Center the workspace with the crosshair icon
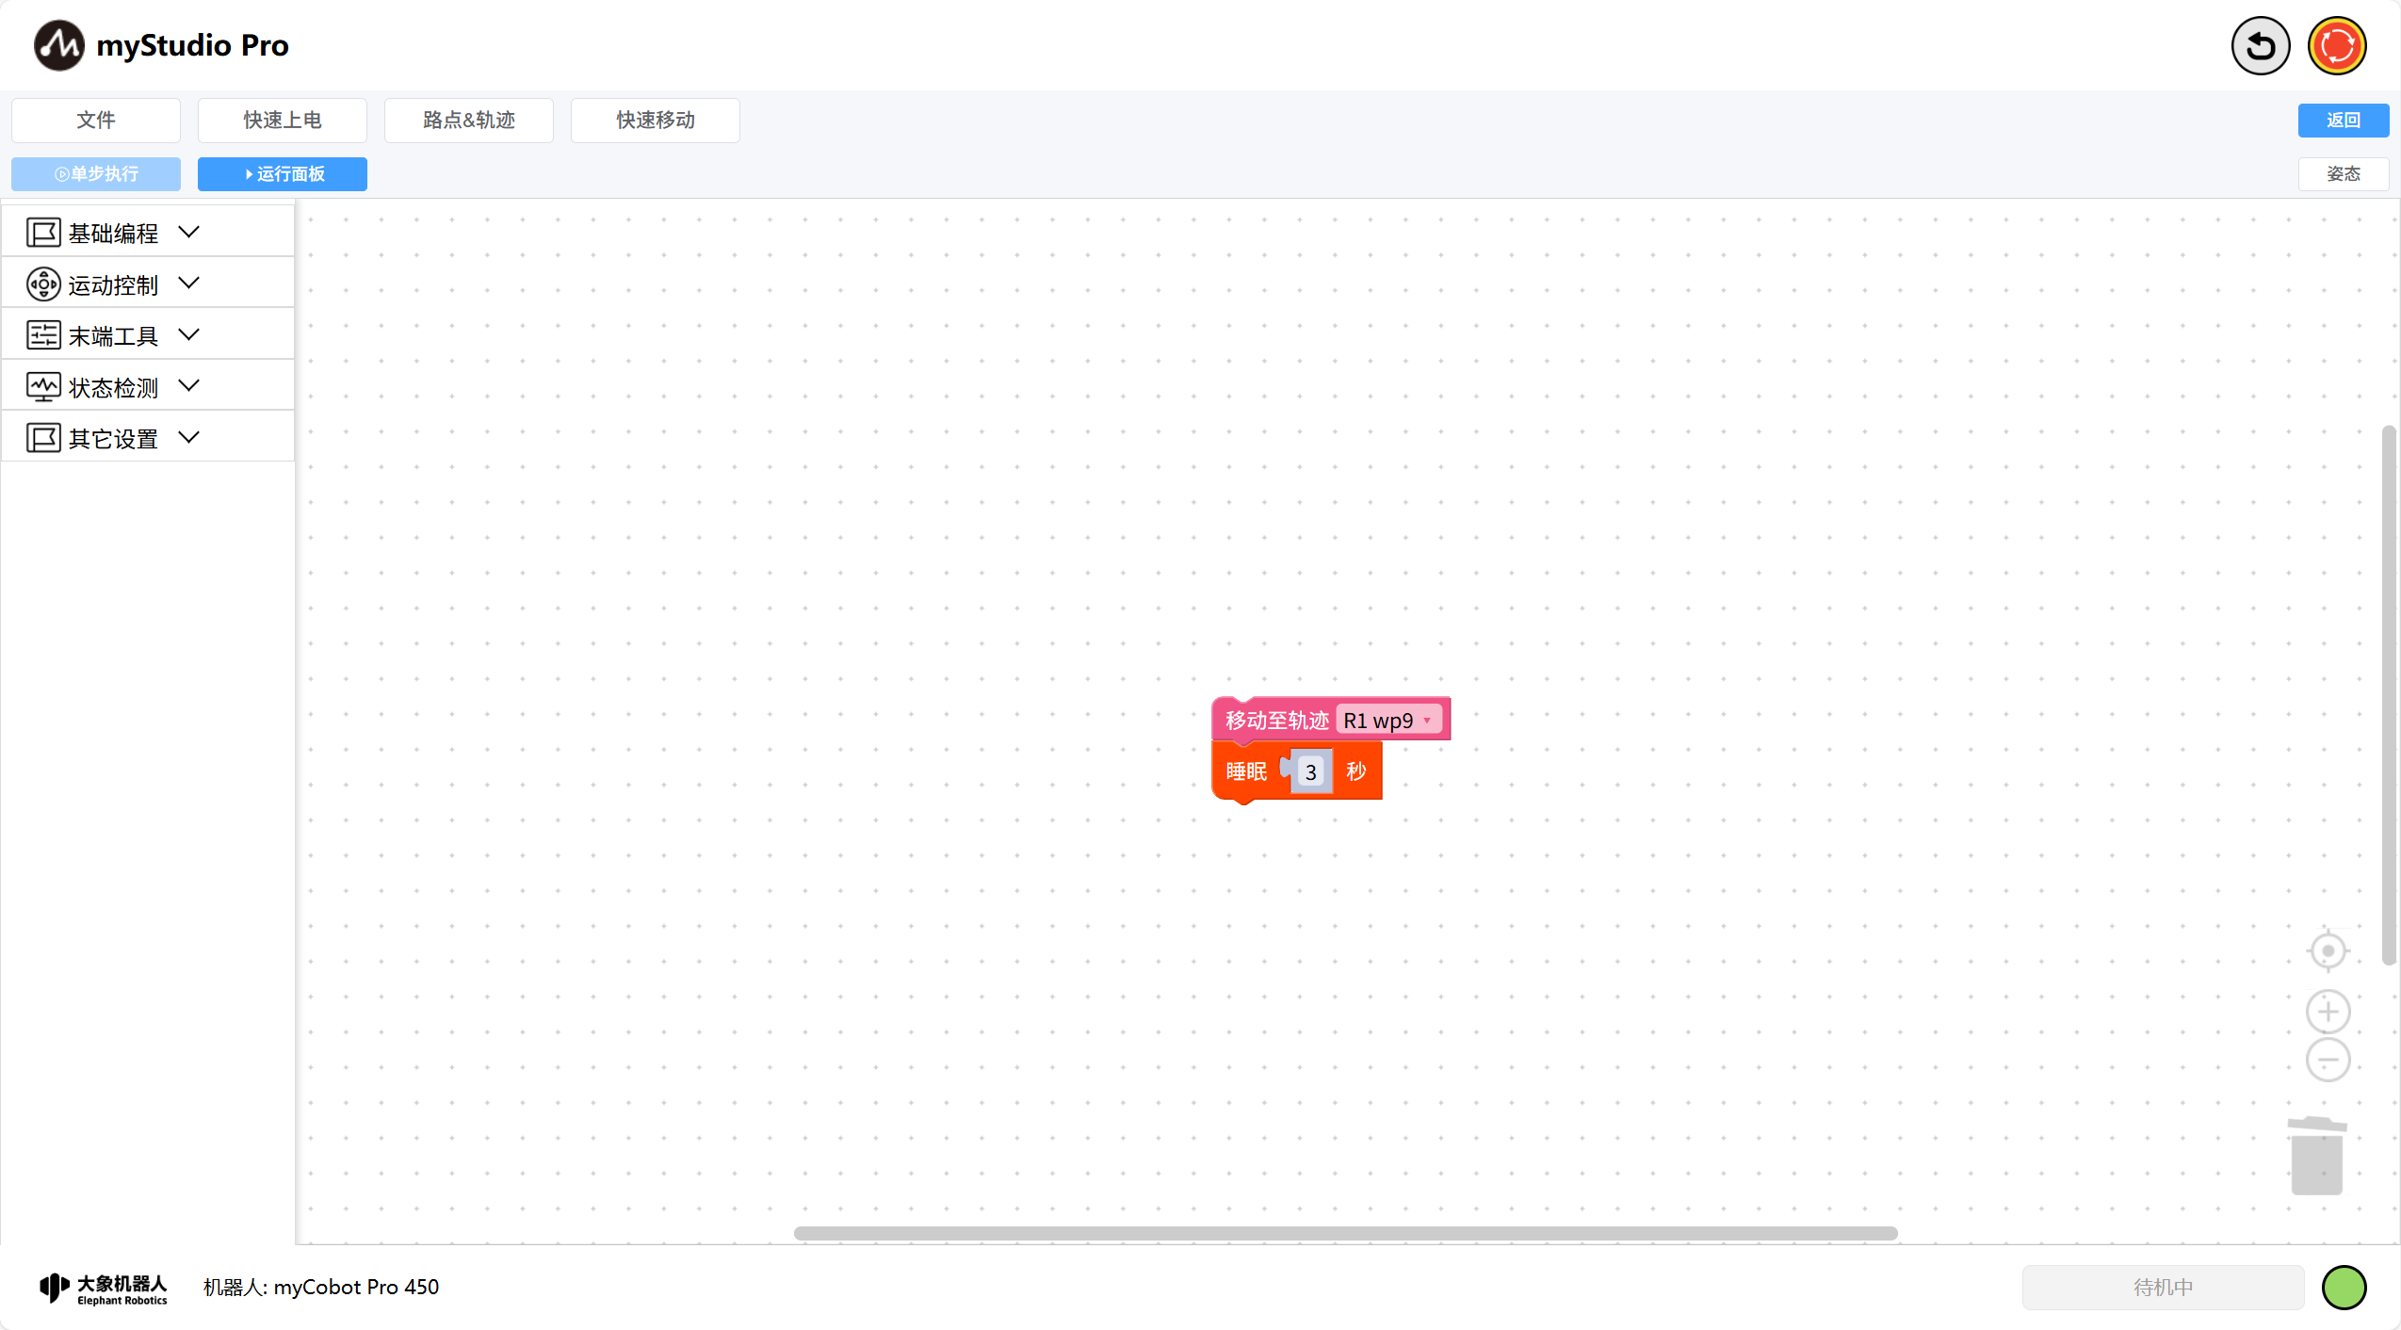2401x1330 pixels. (x=2327, y=950)
